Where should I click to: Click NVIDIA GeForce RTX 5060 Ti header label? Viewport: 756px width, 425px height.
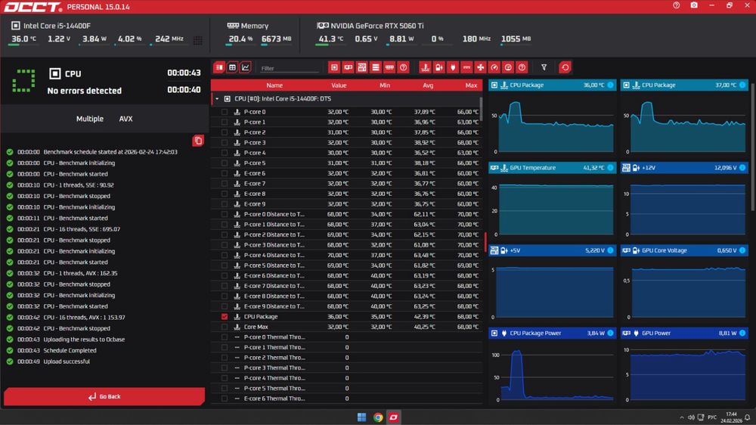[x=377, y=26]
